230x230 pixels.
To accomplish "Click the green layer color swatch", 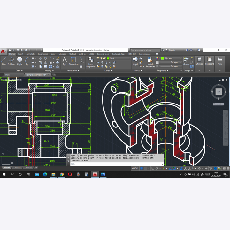I will click(108, 58).
